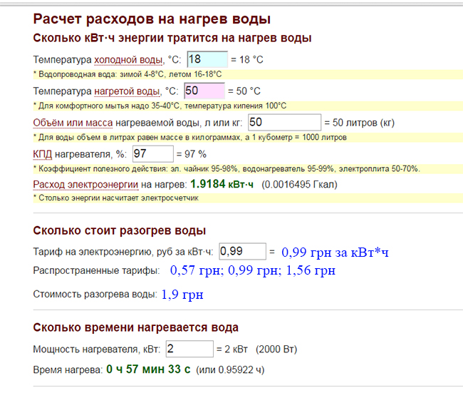463x398 pixels.
Task: Click the cold water temperature input field
Action: pyautogui.click(x=207, y=60)
